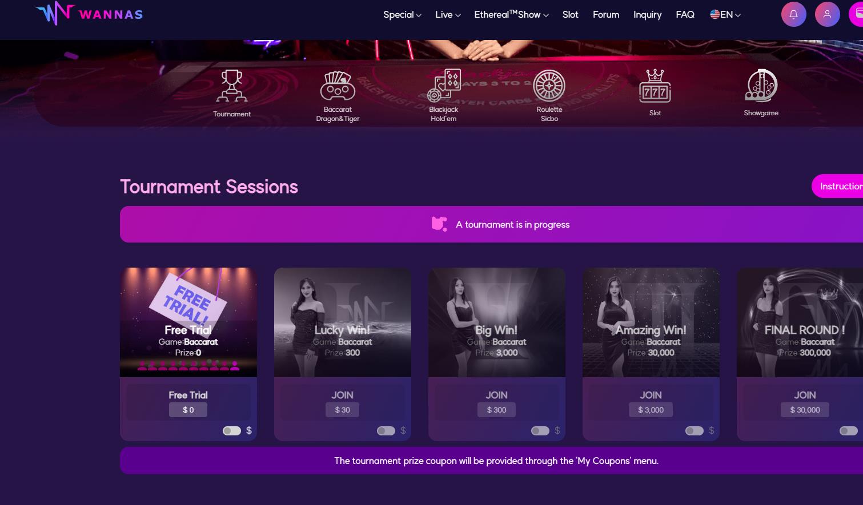Screen dimensions: 863x505
Task: Open the user profile icon
Action: [x=827, y=15]
